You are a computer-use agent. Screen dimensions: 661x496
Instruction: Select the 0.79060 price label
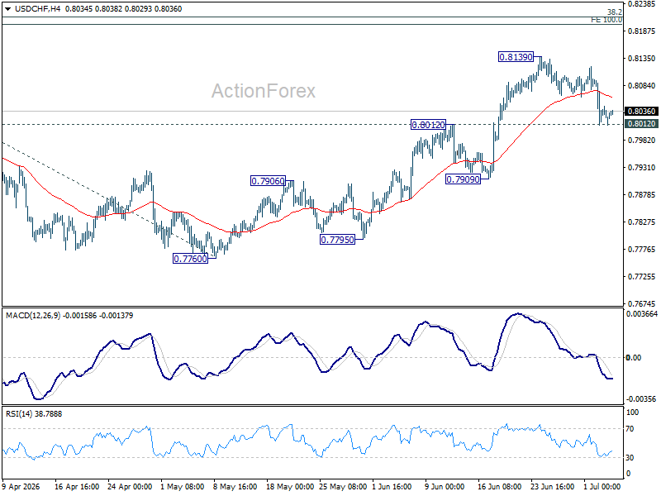pos(268,181)
